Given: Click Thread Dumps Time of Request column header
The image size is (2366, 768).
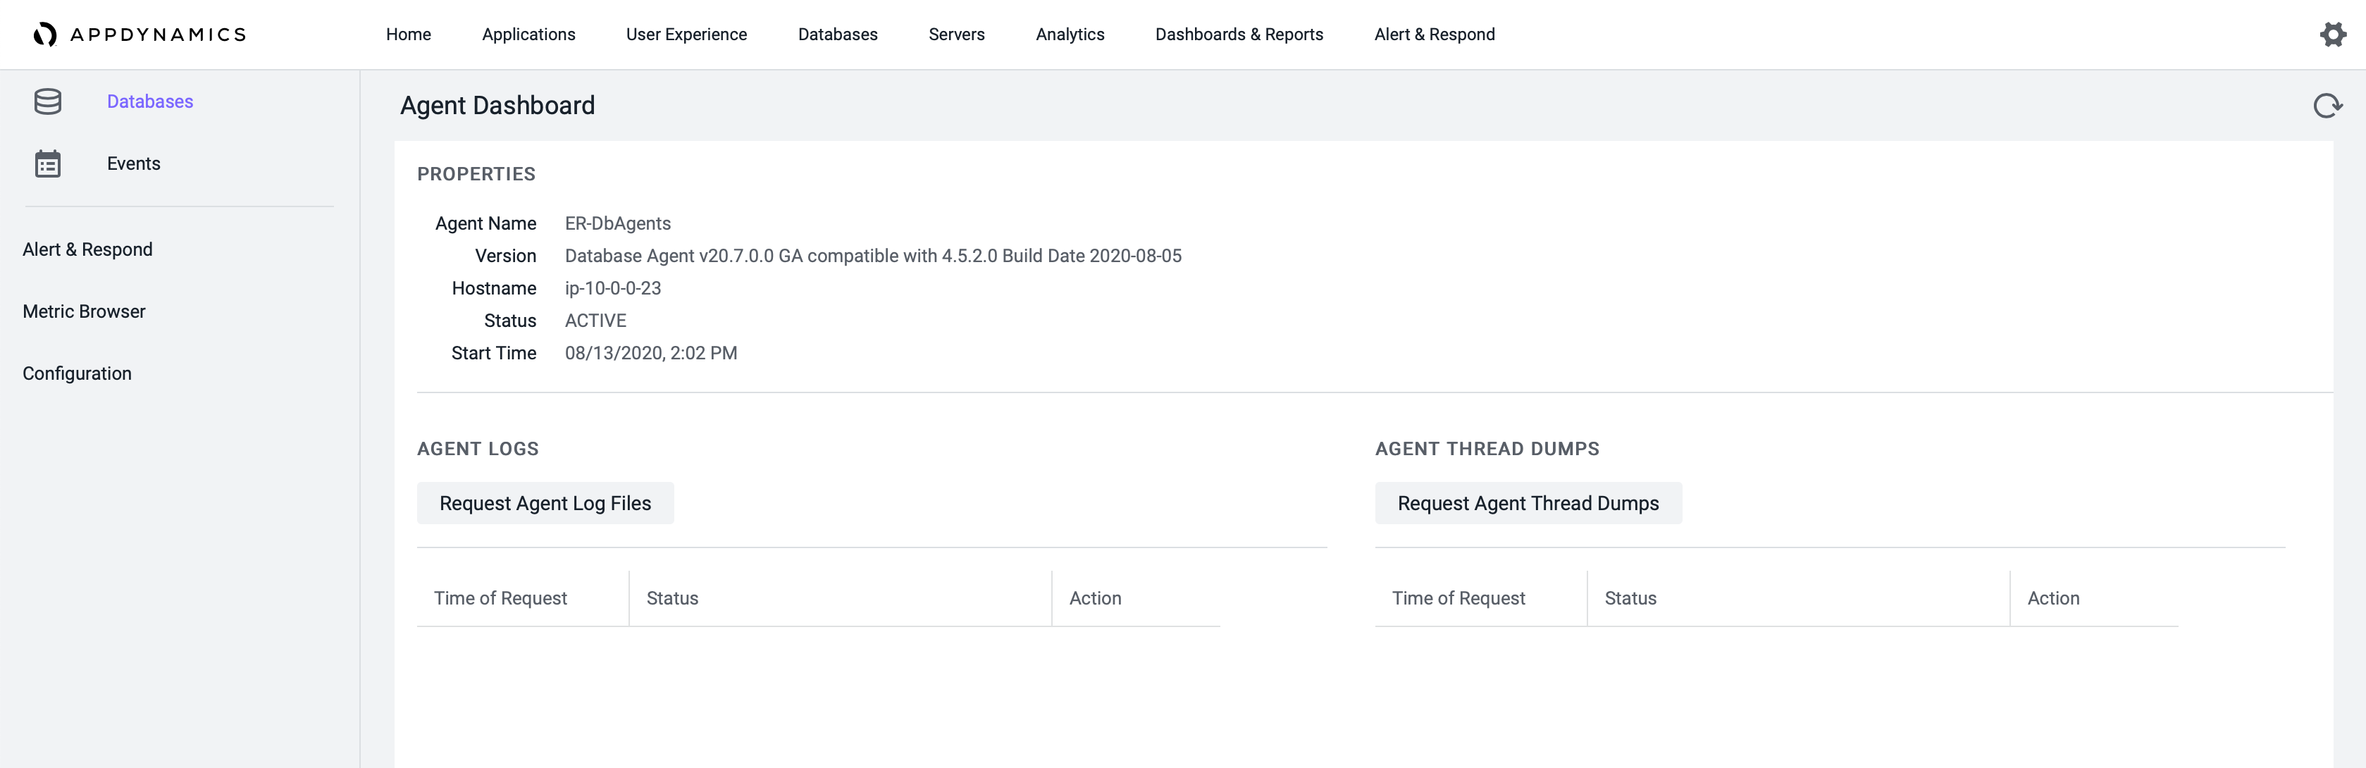Looking at the screenshot, I should pyautogui.click(x=1480, y=599).
